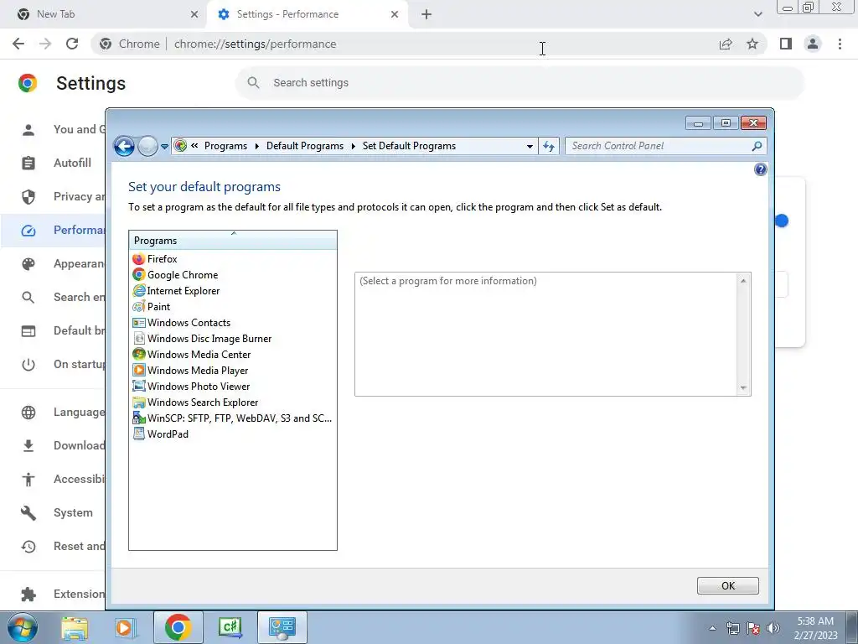Click Programs in the breadcrumb path
This screenshot has height=644, width=858.
coord(225,146)
